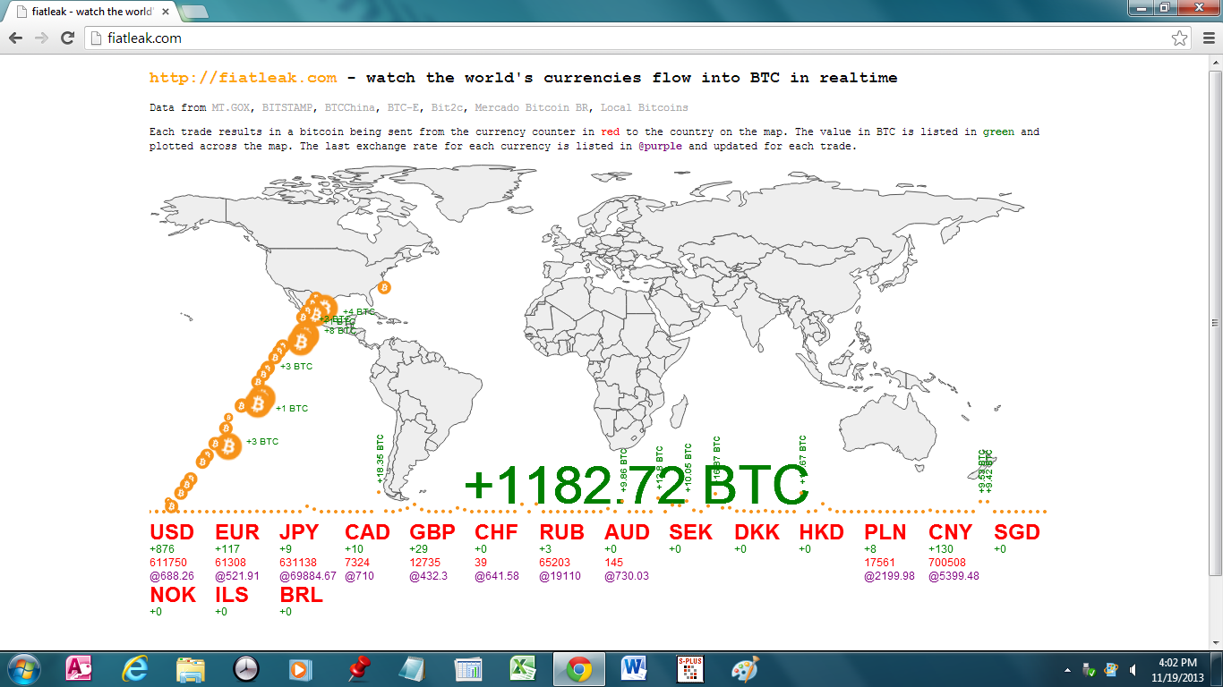The image size is (1223, 687).
Task: Click the bitcoin coin over the US east coast
Action: tap(384, 287)
